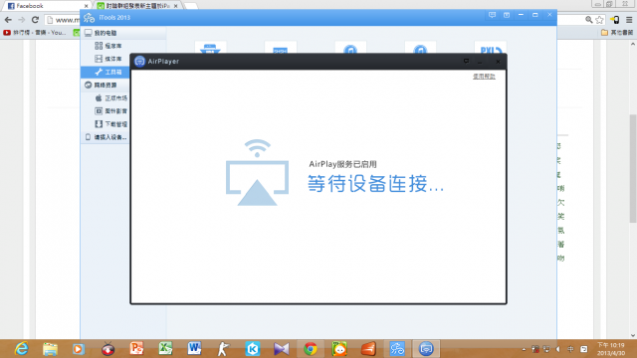Show hidden system tray icons
637x358 pixels.
[524, 349]
